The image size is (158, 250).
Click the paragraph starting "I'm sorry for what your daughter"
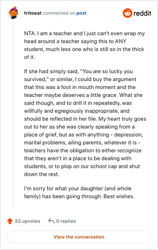pyautogui.click(x=79, y=192)
